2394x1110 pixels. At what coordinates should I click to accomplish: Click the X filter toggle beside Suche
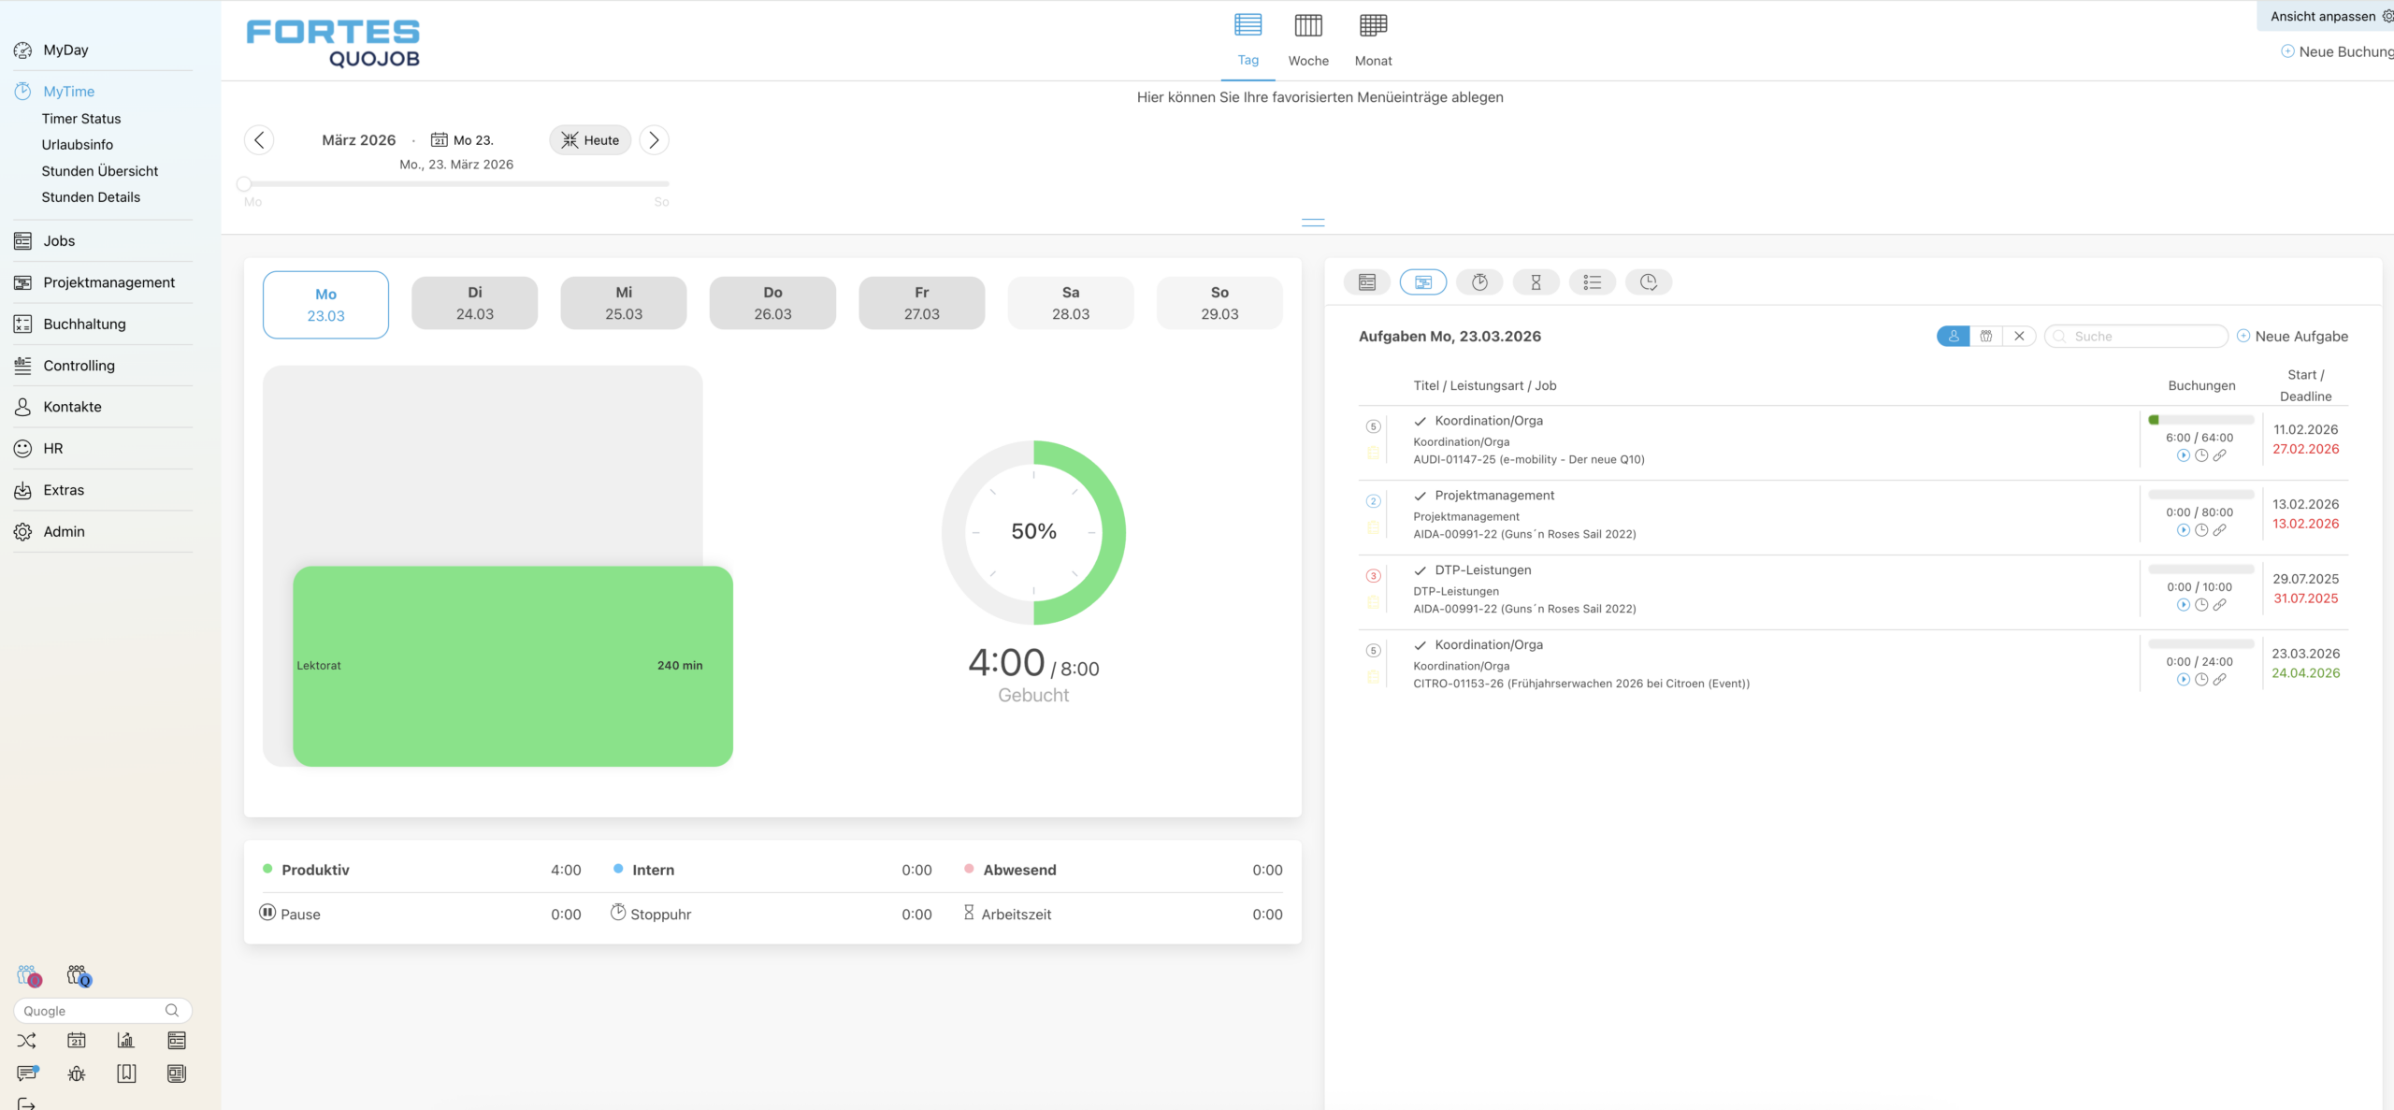(2019, 337)
